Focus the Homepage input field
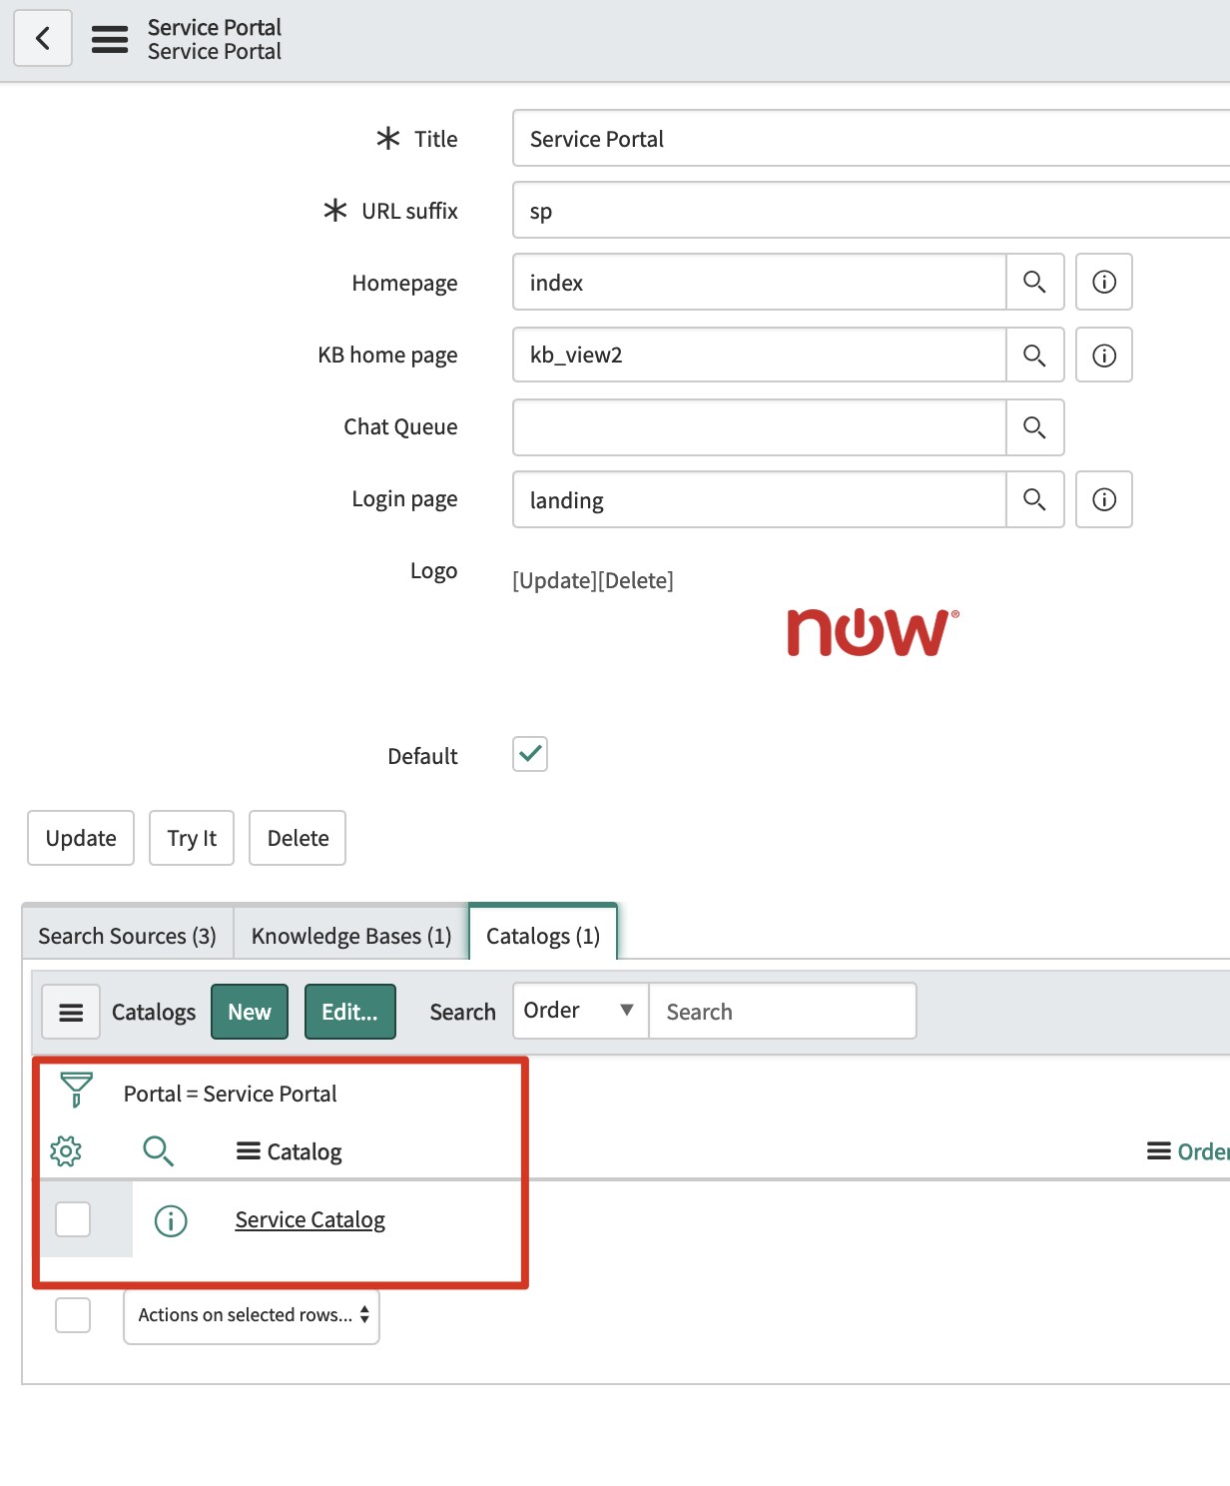This screenshot has width=1230, height=1486. [759, 283]
